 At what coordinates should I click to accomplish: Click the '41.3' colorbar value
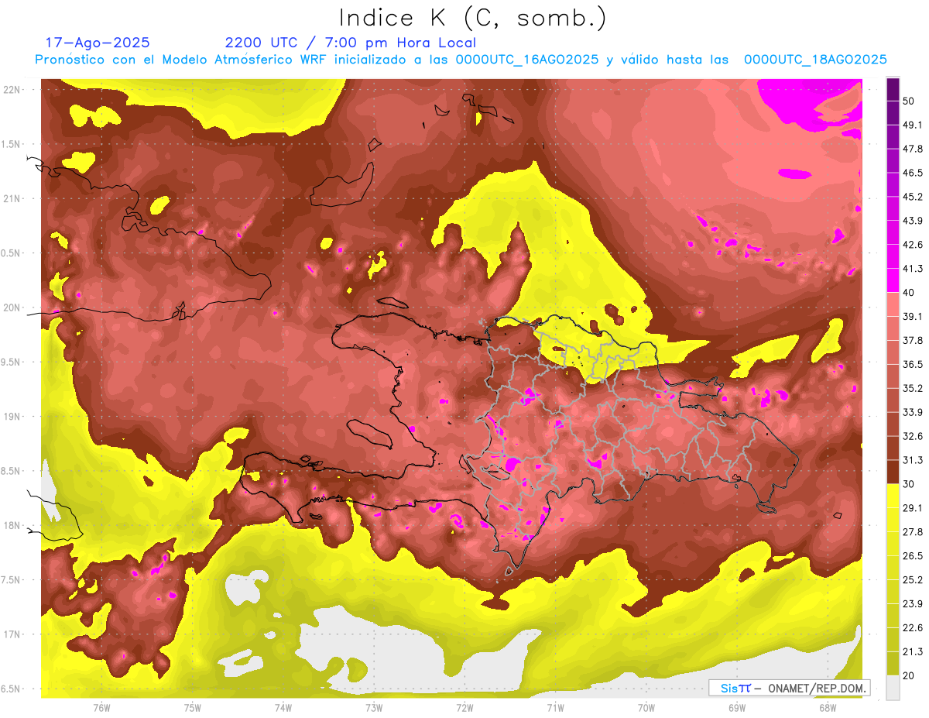tap(914, 269)
